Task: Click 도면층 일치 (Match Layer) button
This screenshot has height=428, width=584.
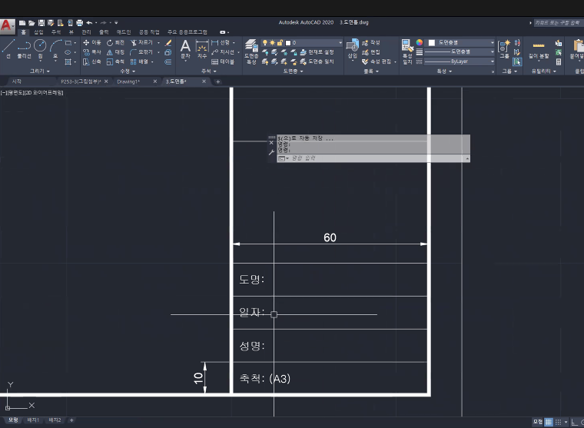Action: (x=317, y=61)
